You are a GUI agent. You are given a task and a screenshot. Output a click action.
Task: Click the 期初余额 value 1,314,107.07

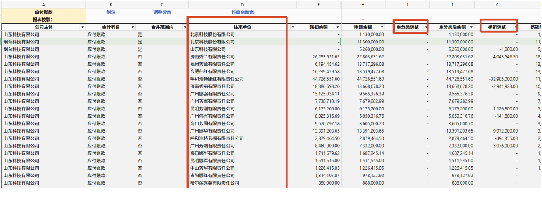coord(327,175)
